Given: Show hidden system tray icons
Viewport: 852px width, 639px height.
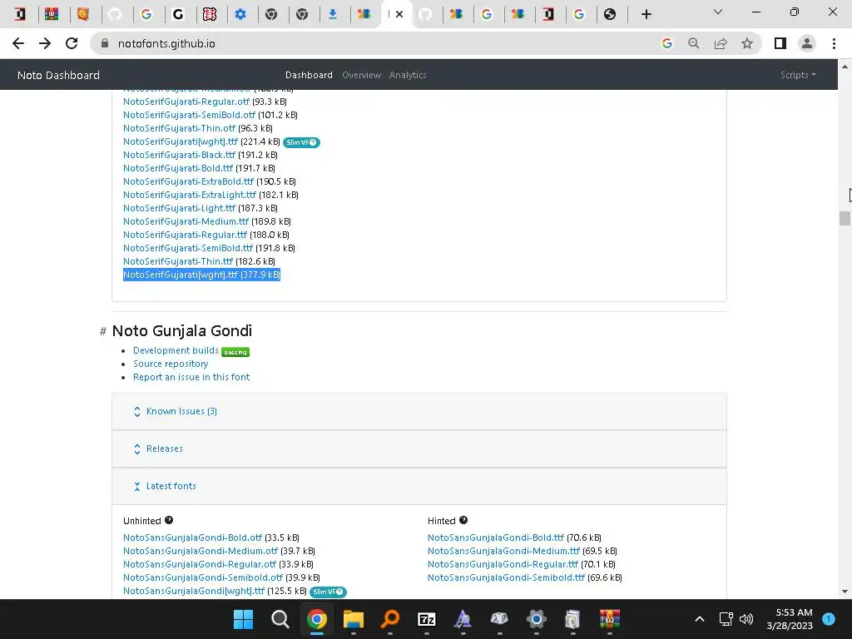Looking at the screenshot, I should click(x=700, y=619).
